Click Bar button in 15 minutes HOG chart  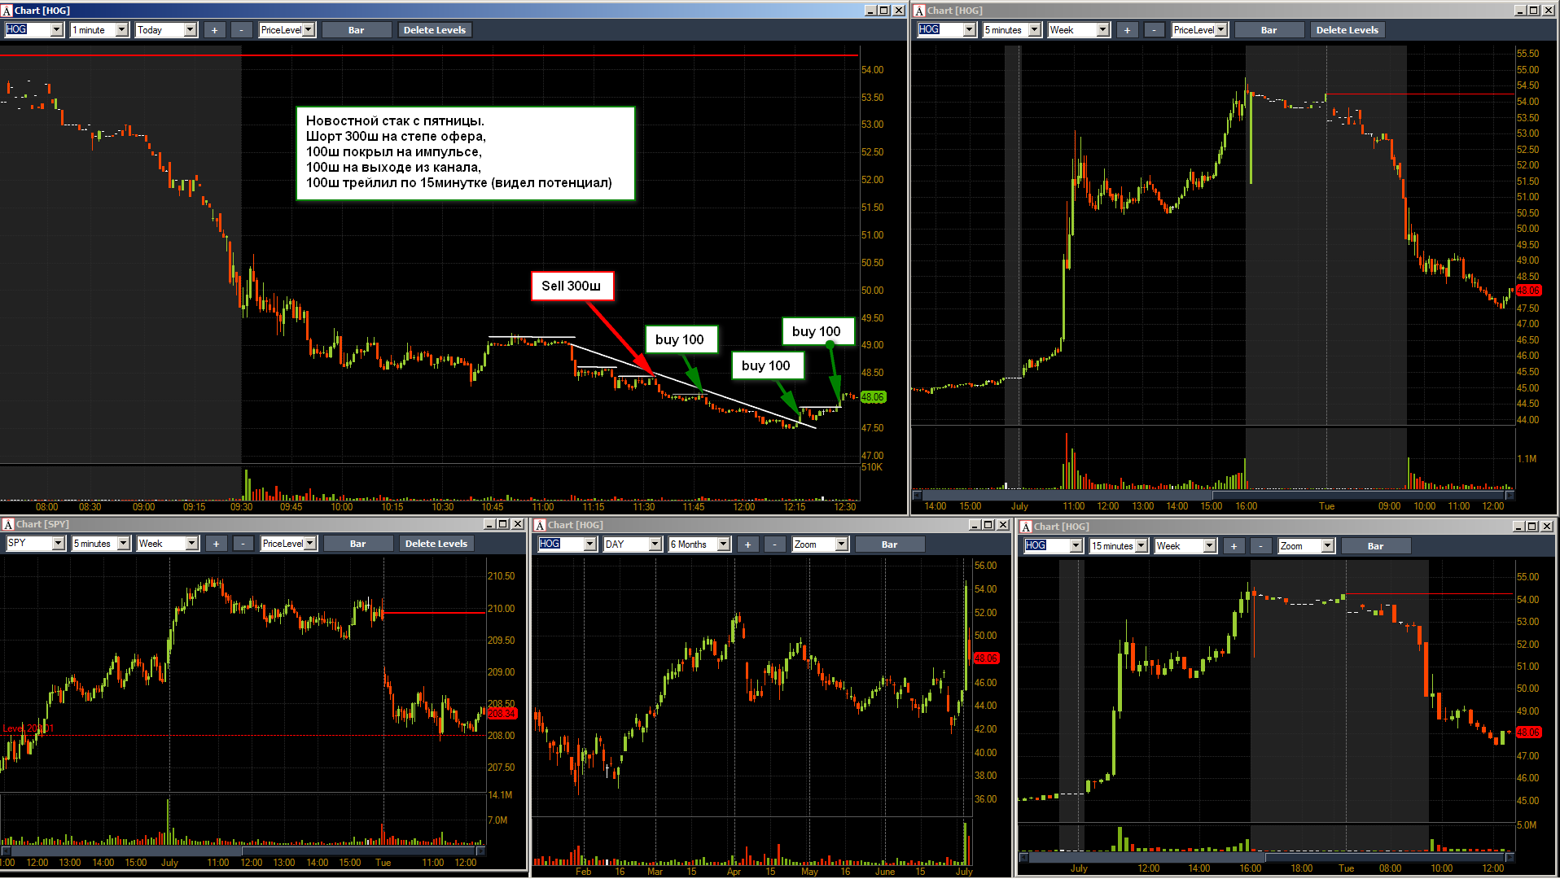click(x=1376, y=546)
